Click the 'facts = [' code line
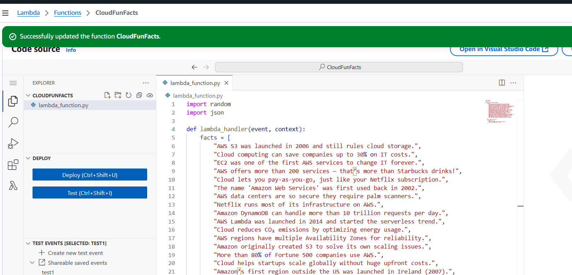Image resolution: width=572 pixels, height=275 pixels. [215, 137]
